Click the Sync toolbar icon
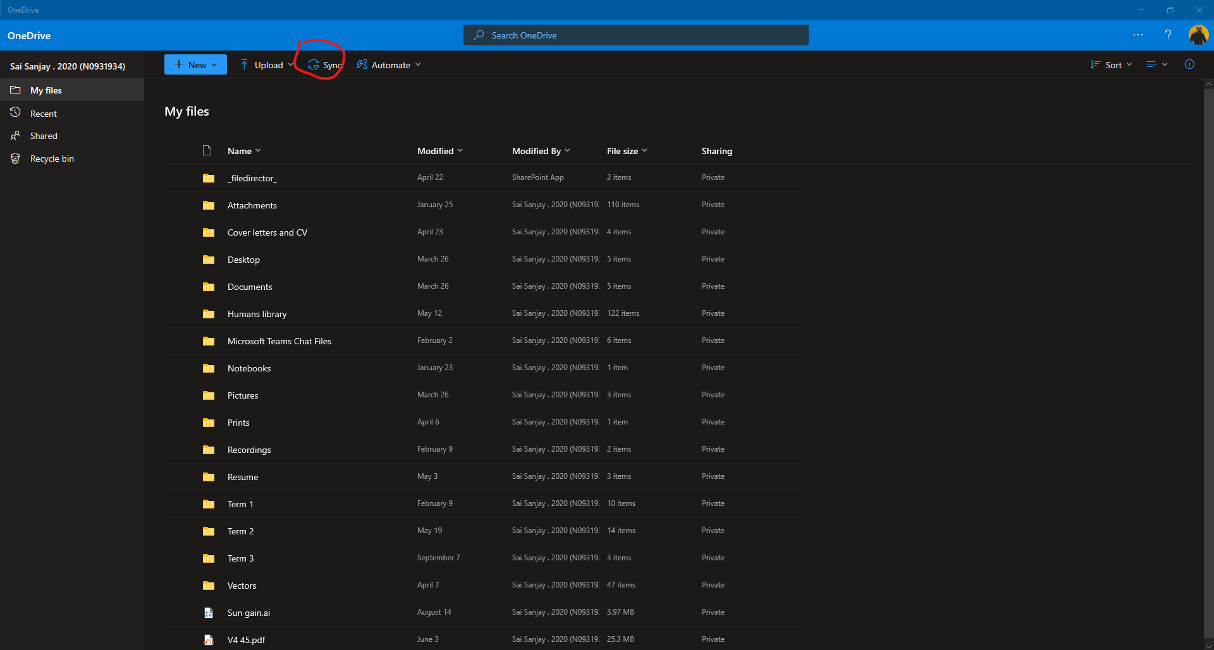This screenshot has height=650, width=1214. click(x=313, y=65)
